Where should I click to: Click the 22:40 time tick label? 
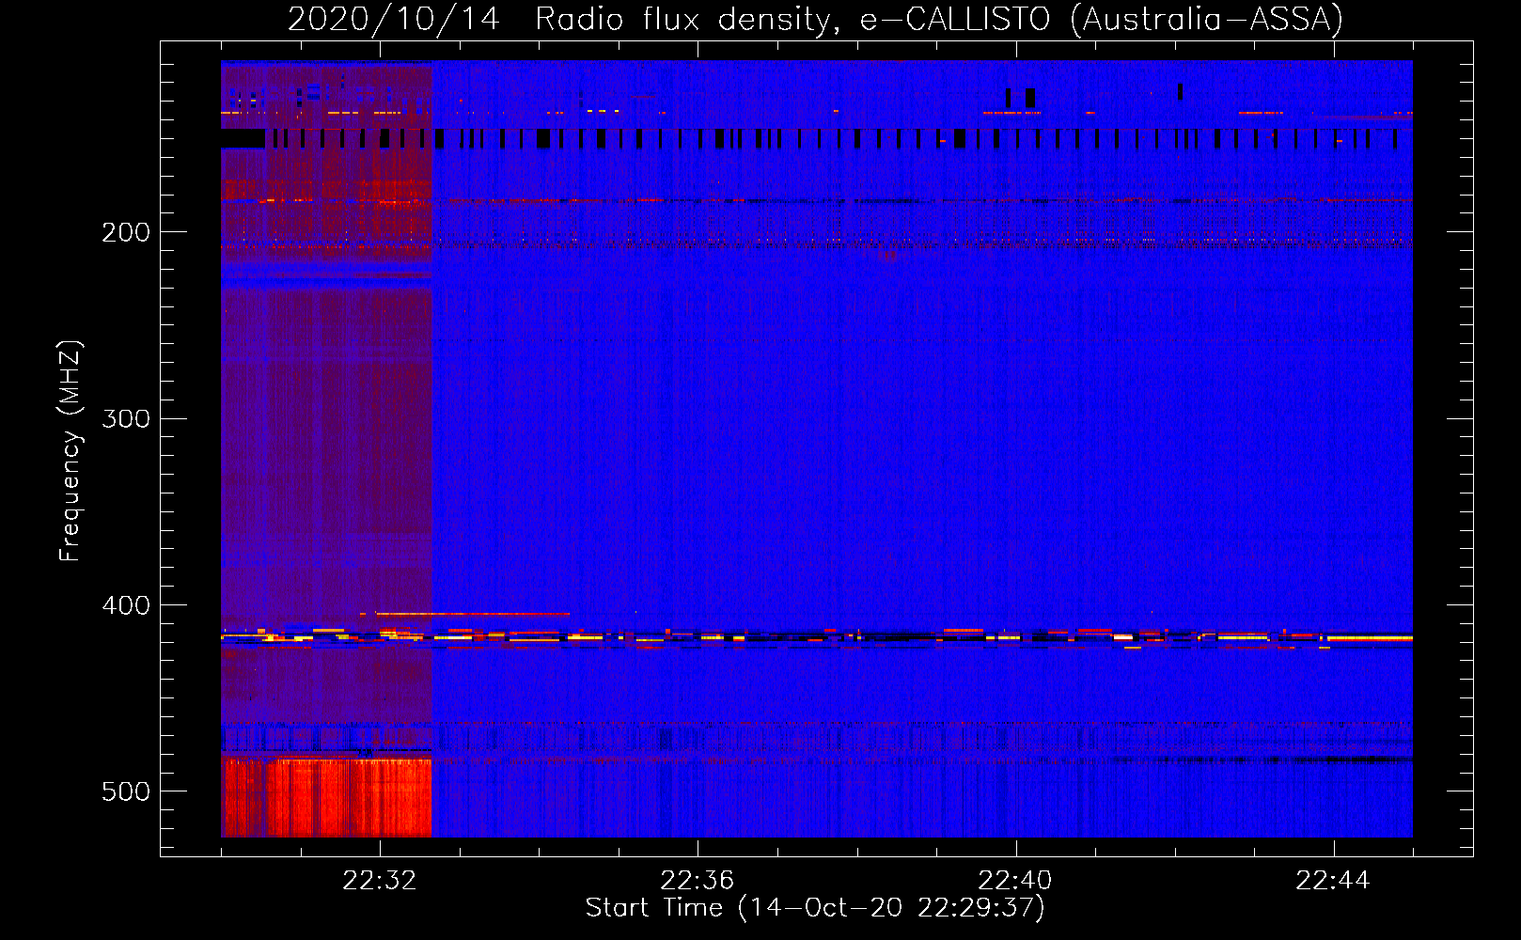[1015, 881]
